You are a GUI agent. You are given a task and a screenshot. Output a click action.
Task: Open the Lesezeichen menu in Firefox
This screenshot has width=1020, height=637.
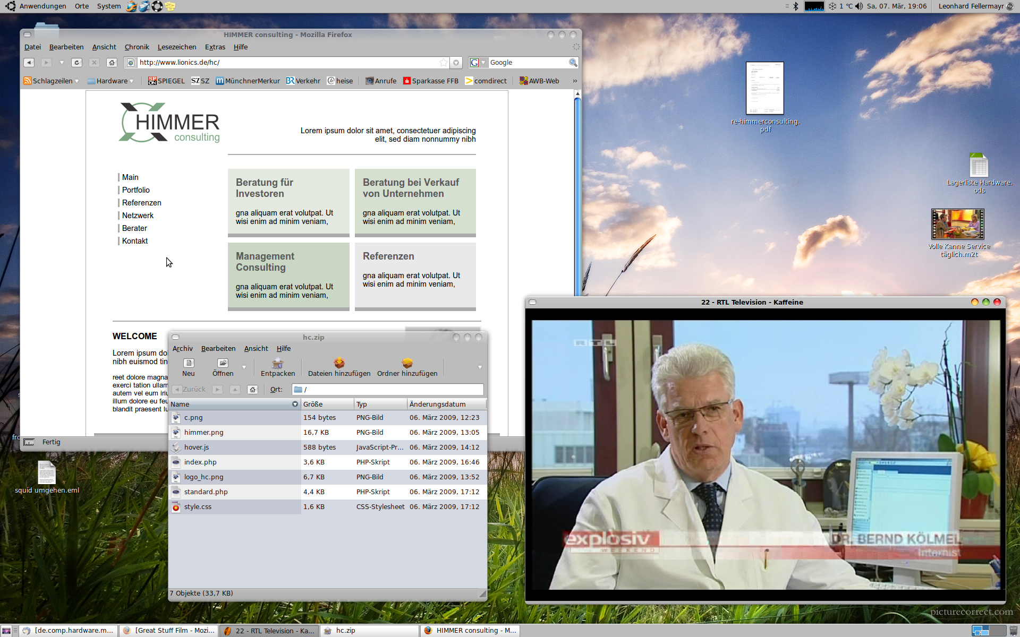coord(176,47)
